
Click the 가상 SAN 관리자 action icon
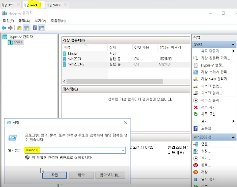(x=196, y=79)
